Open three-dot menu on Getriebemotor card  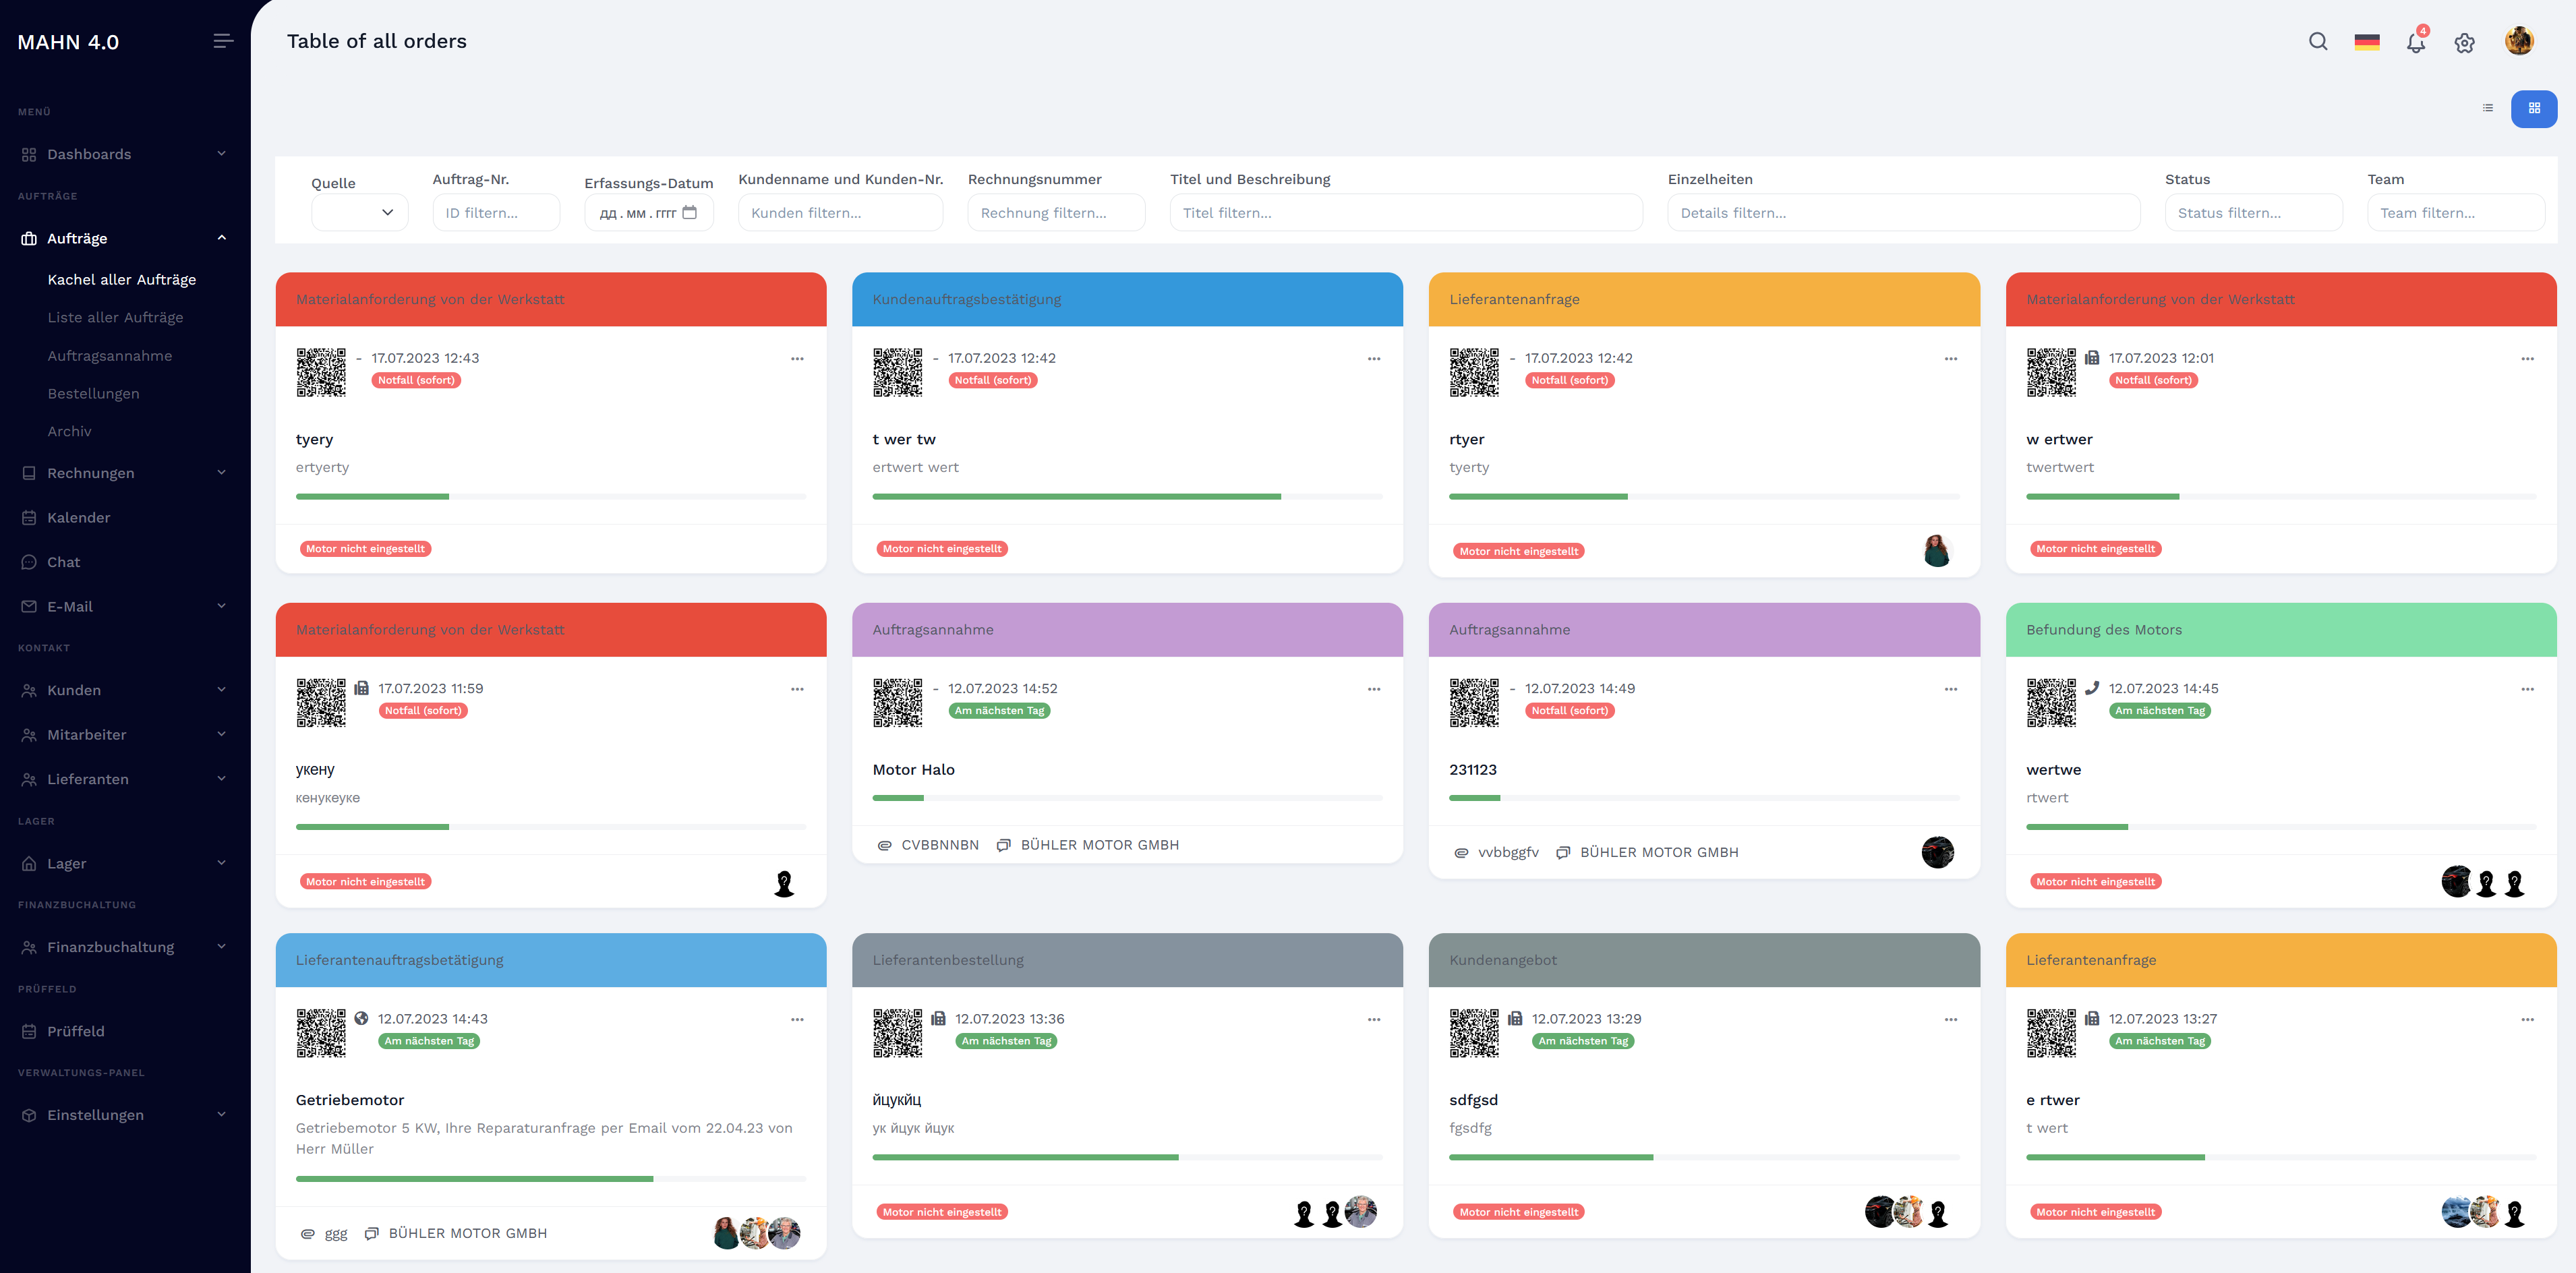tap(797, 1019)
